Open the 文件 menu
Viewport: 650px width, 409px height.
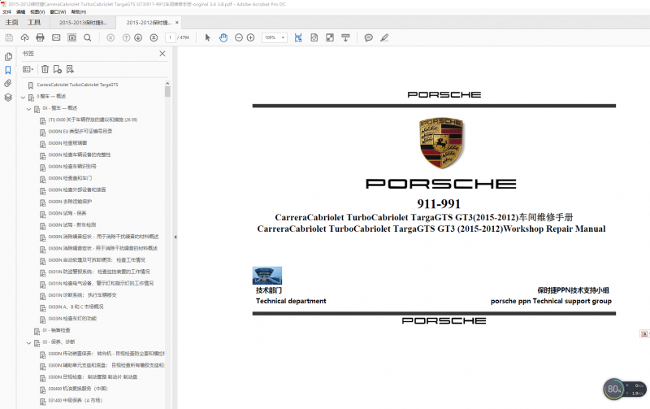coord(7,12)
